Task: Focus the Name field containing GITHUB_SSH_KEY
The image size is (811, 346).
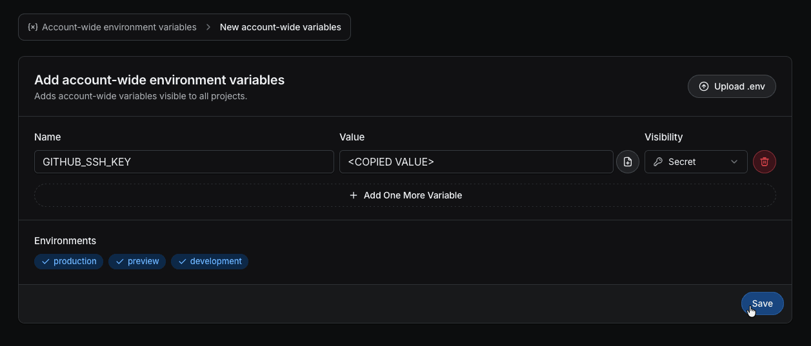Action: pos(184,162)
